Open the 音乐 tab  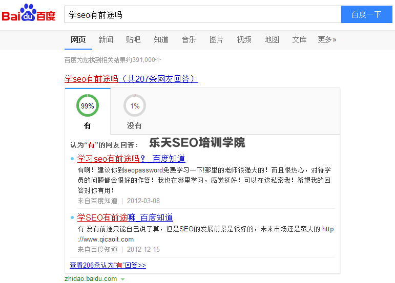[189, 40]
